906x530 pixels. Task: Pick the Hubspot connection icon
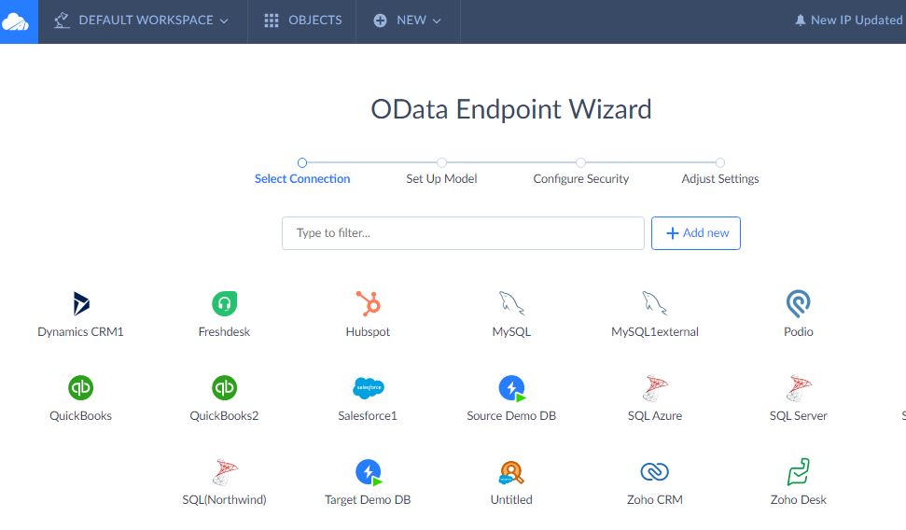(368, 303)
